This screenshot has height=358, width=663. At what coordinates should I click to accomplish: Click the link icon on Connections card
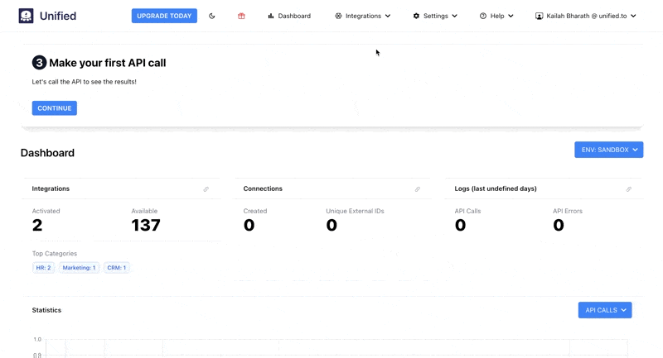(418, 189)
